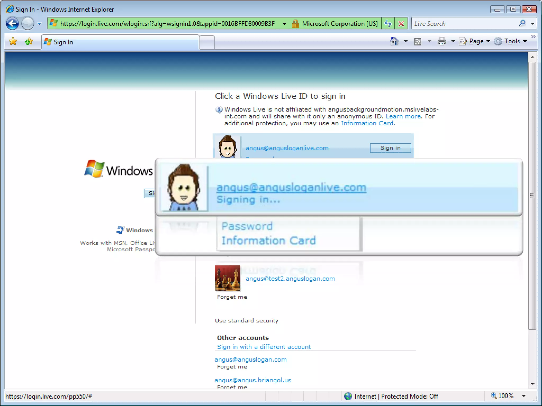This screenshot has width=542, height=406.
Task: Click the info icon beside affiliation notice
Action: pyautogui.click(x=219, y=109)
